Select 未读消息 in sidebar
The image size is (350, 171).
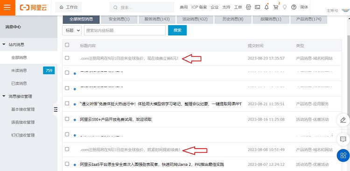coord(19,70)
